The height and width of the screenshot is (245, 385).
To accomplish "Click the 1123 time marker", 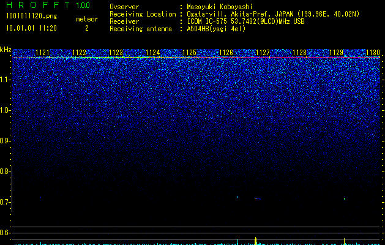I will click(x=116, y=53).
